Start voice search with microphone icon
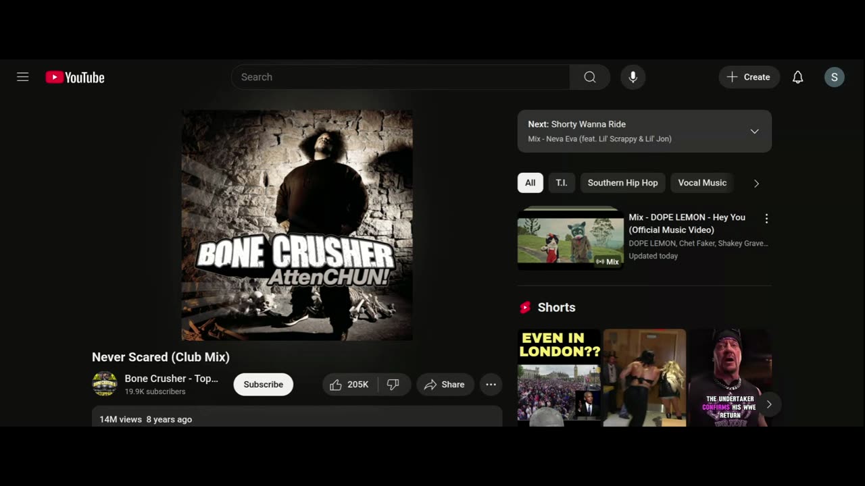865x486 pixels. pyautogui.click(x=633, y=77)
